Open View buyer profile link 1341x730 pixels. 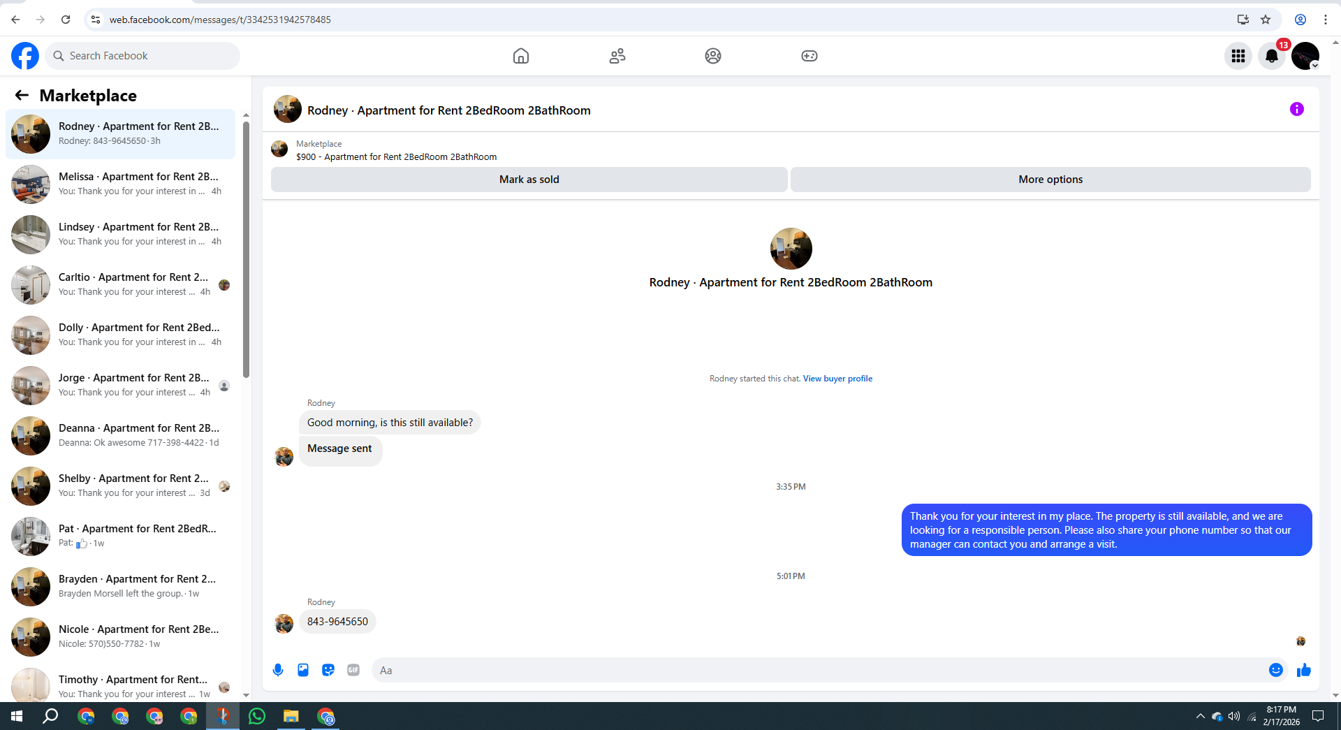point(837,379)
